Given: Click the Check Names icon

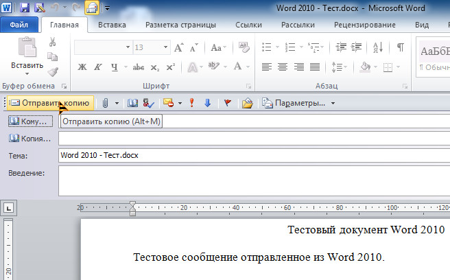Looking at the screenshot, I should tap(148, 103).
